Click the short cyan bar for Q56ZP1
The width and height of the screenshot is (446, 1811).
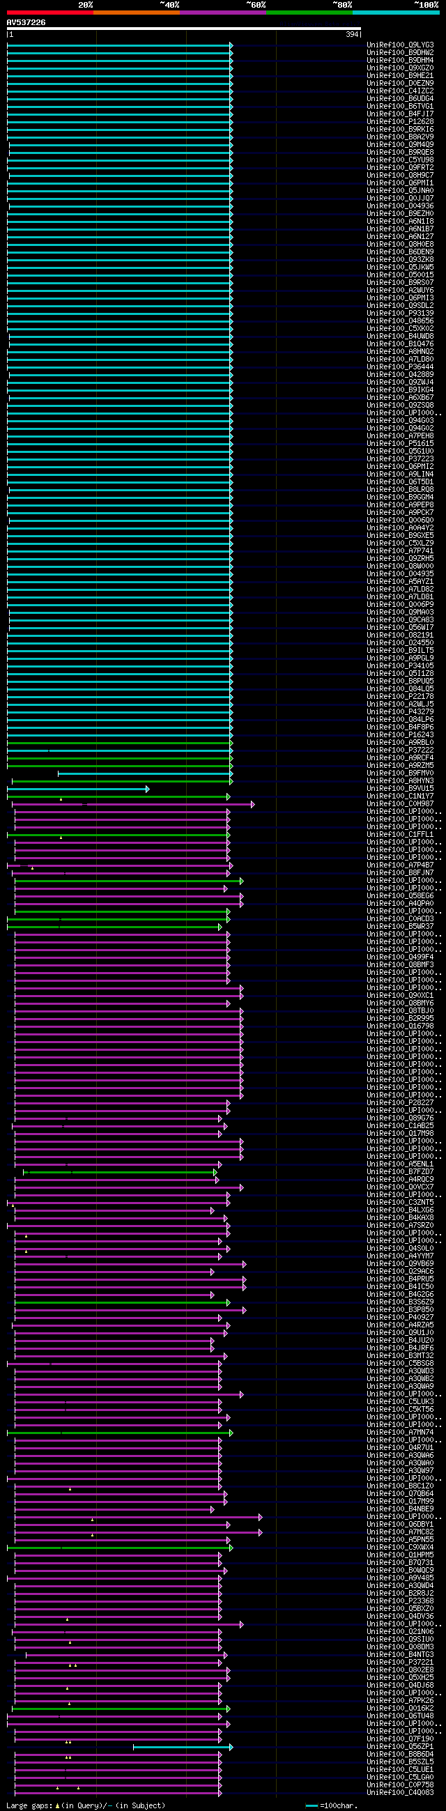[183, 1748]
